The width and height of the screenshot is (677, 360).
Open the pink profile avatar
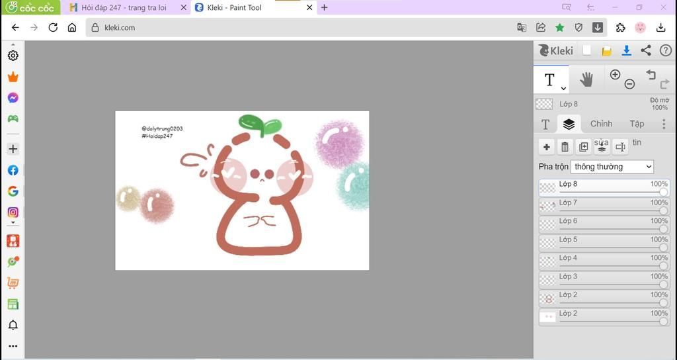click(640, 28)
